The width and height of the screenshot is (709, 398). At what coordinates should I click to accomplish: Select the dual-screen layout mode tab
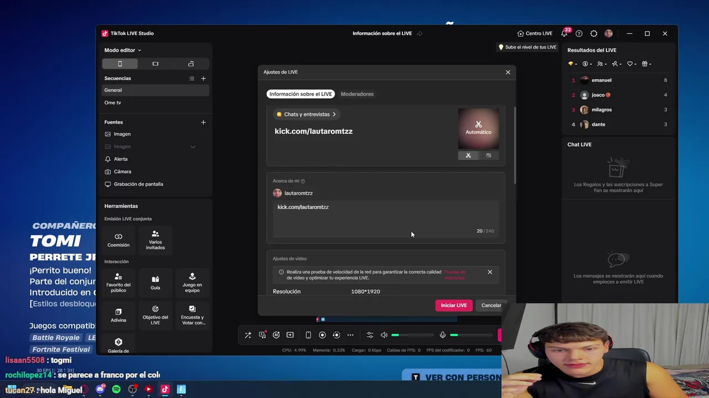(191, 64)
